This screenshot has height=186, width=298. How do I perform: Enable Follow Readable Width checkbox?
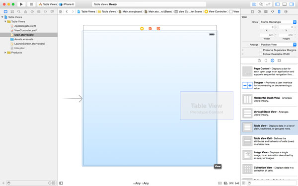point(261,54)
